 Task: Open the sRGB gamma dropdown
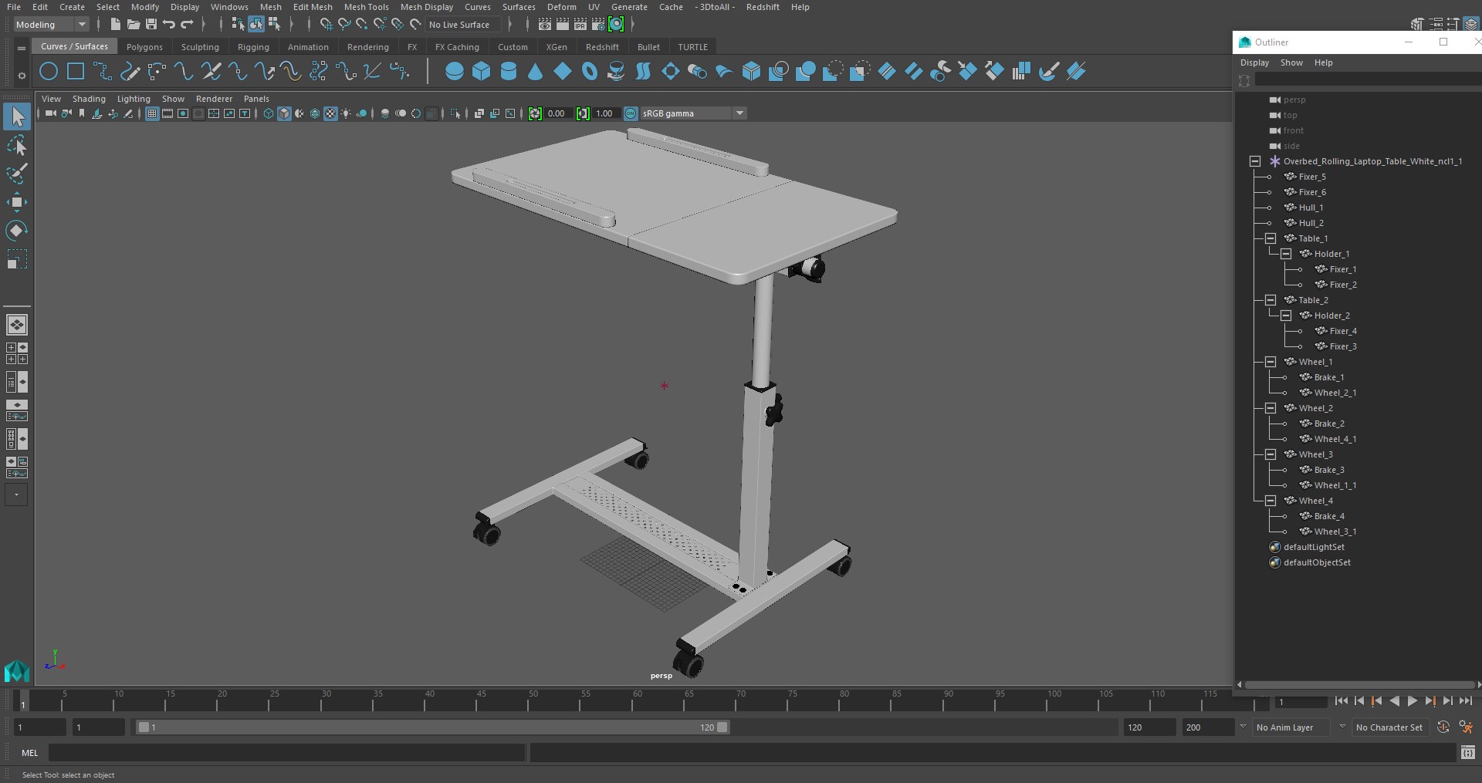click(693, 113)
